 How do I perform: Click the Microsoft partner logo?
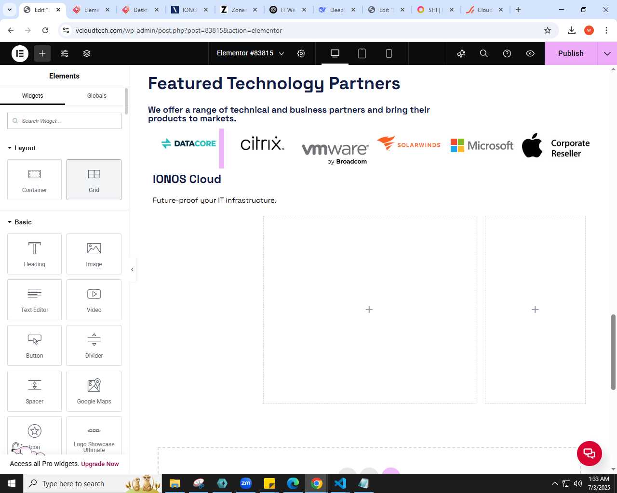[x=482, y=145]
